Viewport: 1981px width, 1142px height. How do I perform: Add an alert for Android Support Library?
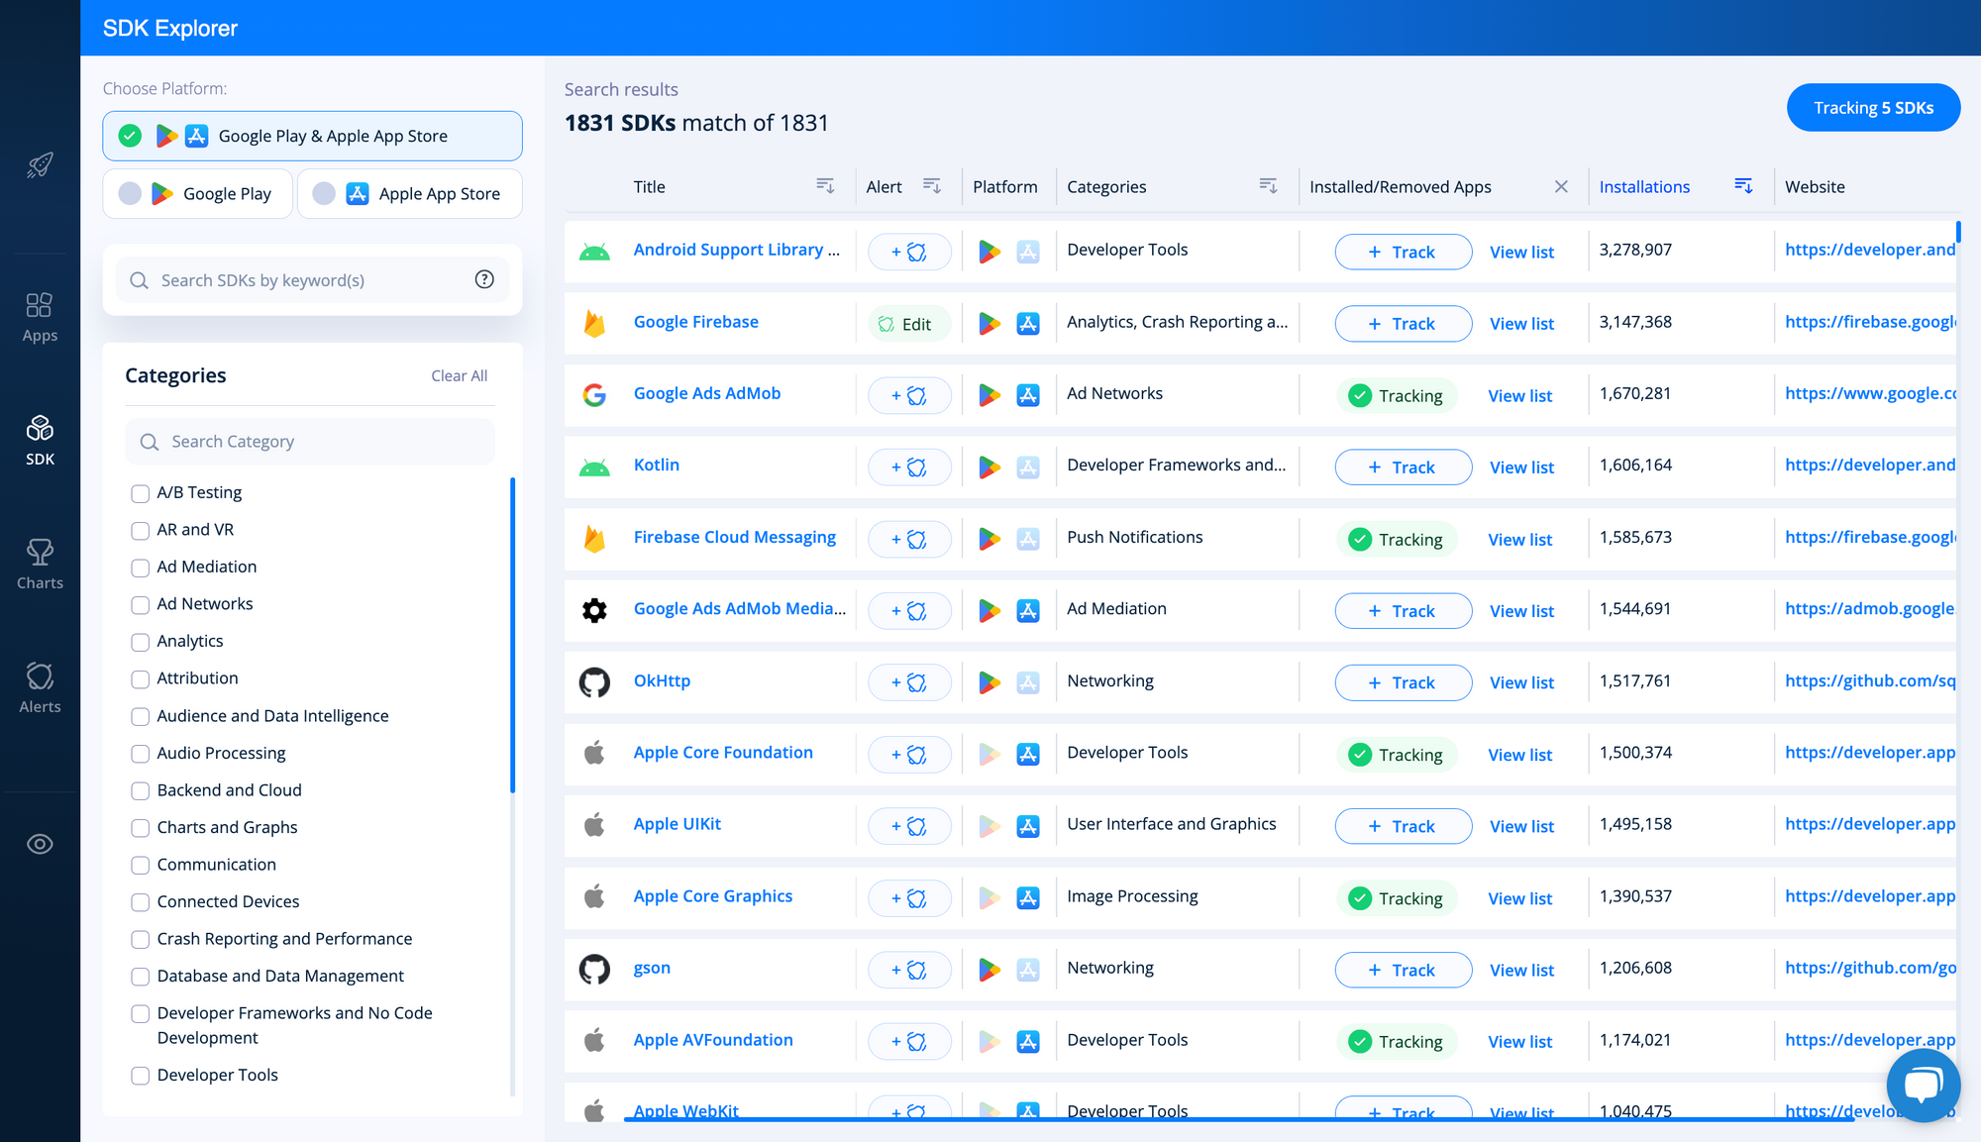[x=909, y=252]
